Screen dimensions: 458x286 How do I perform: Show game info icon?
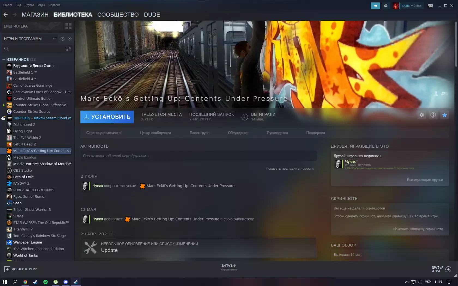coord(433,115)
